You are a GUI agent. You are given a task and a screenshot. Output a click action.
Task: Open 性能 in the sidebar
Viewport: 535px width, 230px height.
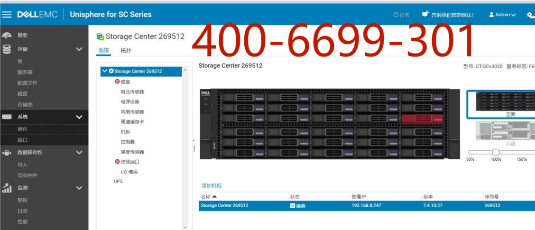[x=22, y=222]
